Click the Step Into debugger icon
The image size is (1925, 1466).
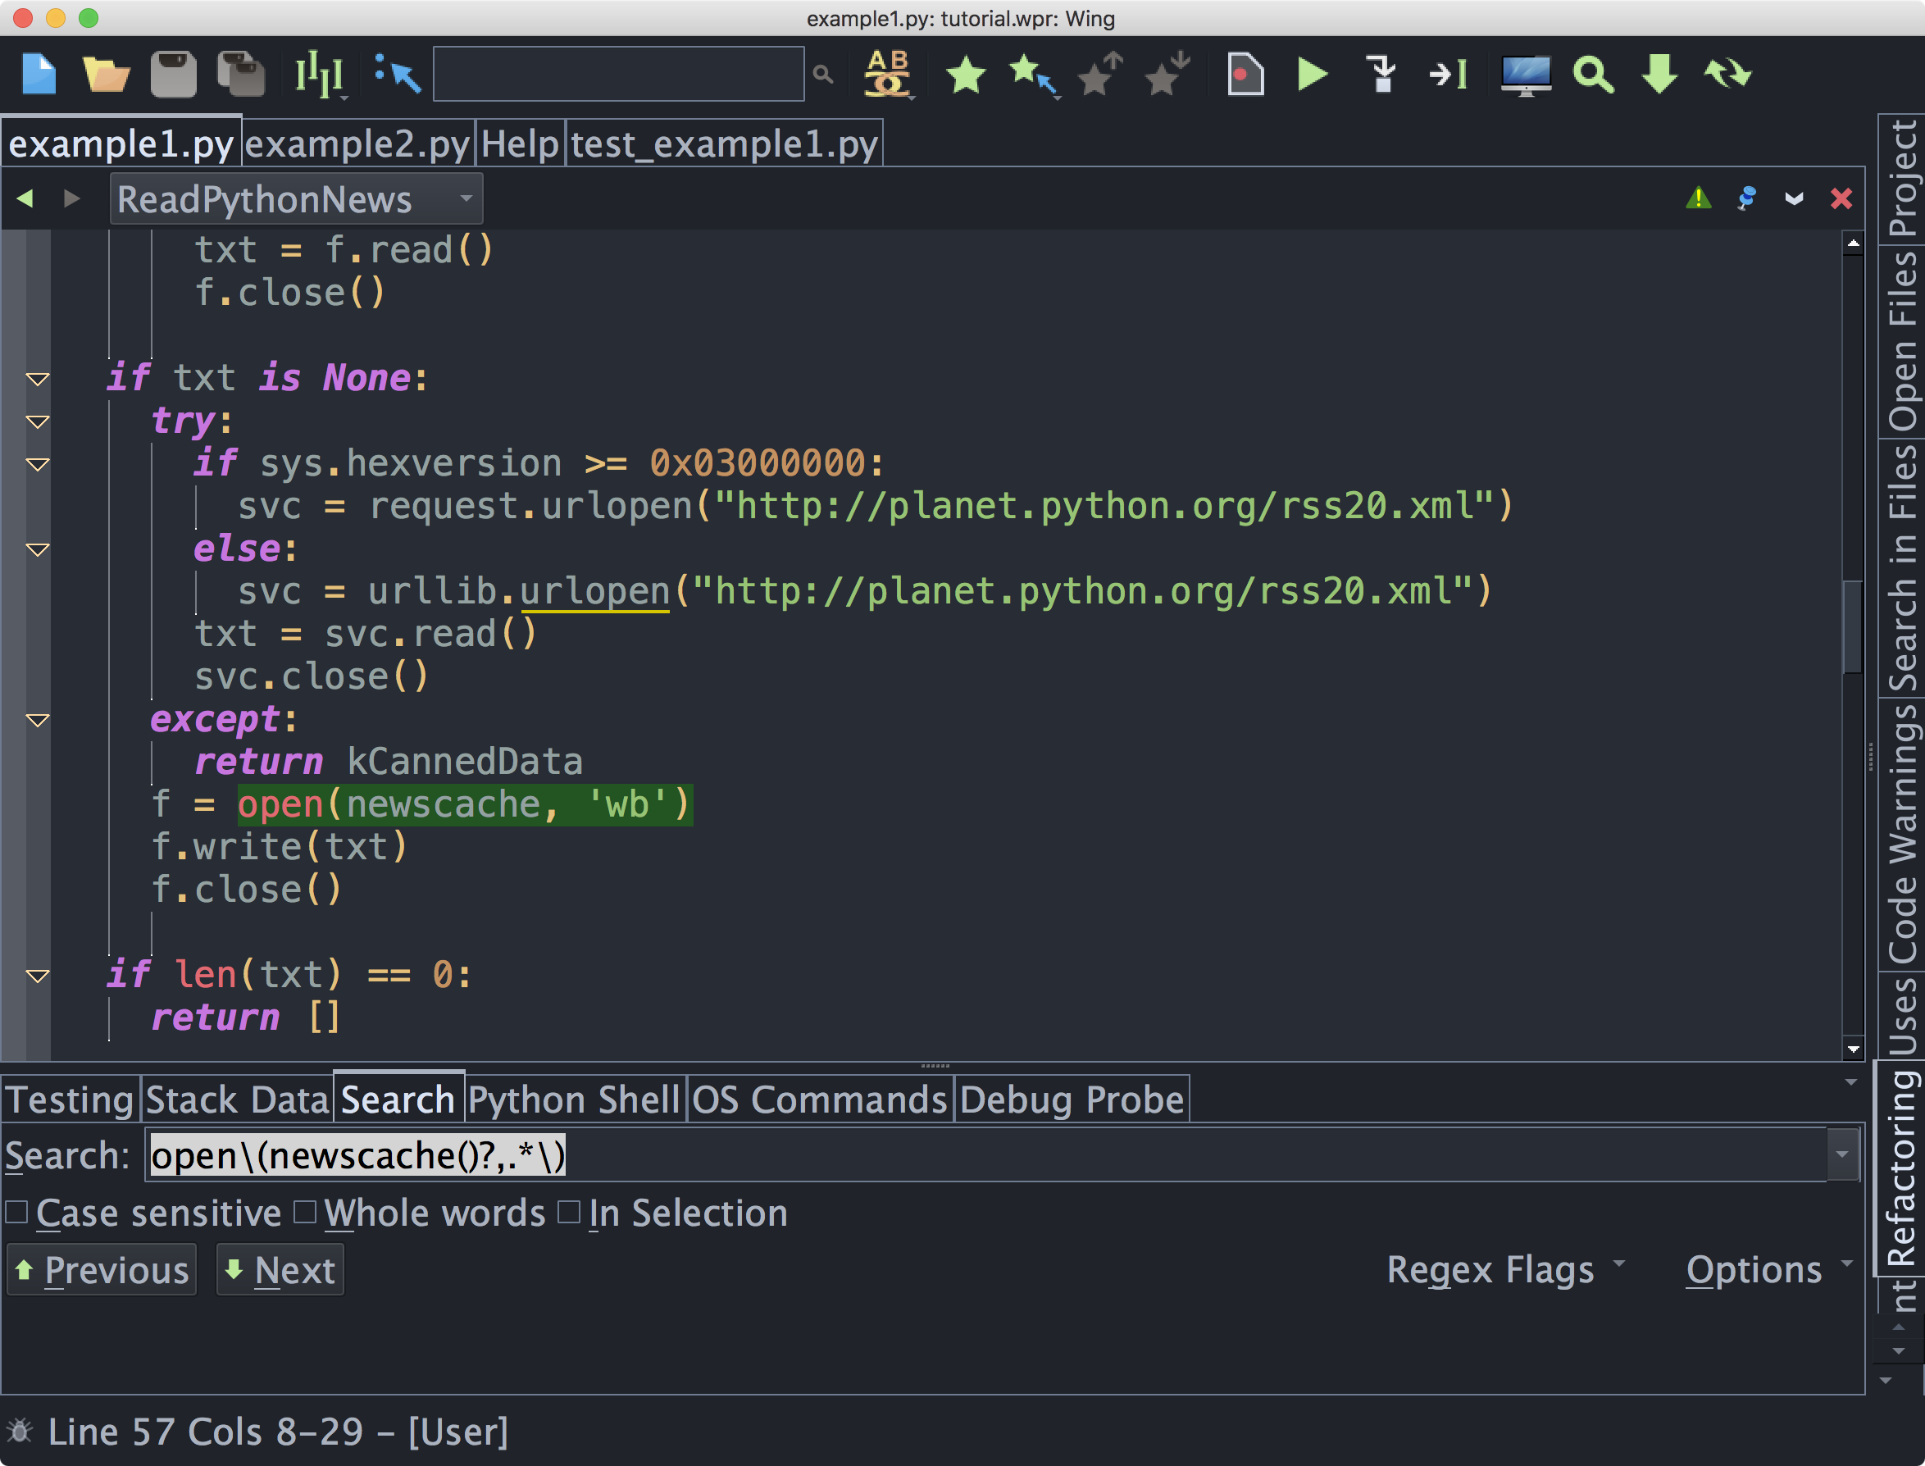pos(1381,74)
